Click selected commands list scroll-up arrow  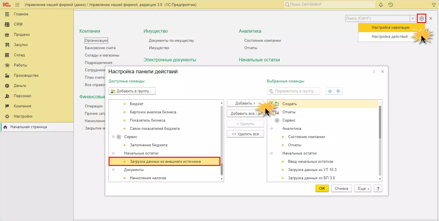(380, 102)
